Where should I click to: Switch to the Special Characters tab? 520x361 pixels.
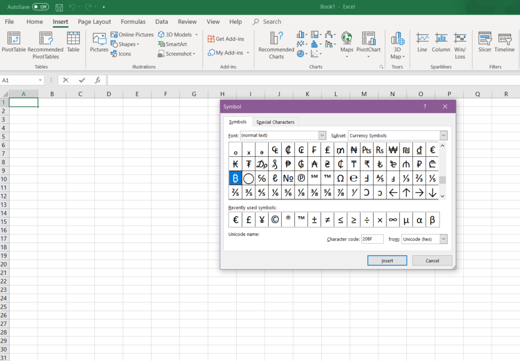(x=275, y=122)
